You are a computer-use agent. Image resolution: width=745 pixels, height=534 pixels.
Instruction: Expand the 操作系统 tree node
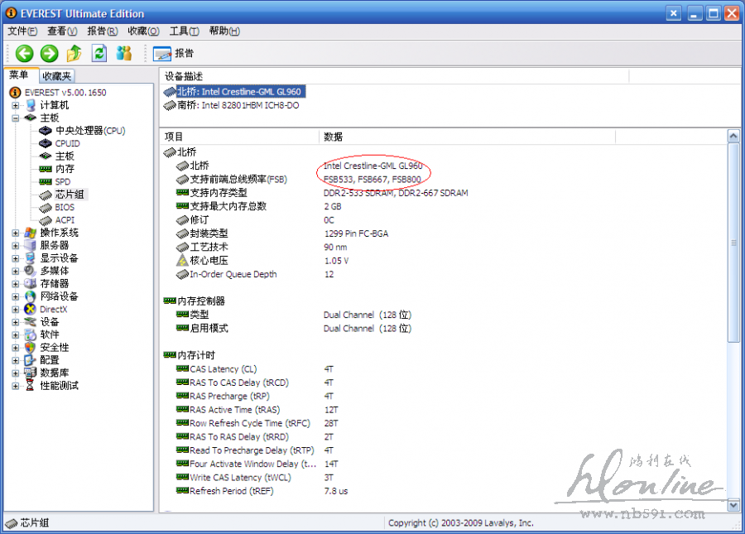[x=16, y=233]
